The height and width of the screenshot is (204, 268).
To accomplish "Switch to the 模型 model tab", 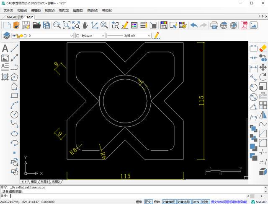I will [x=33, y=182].
